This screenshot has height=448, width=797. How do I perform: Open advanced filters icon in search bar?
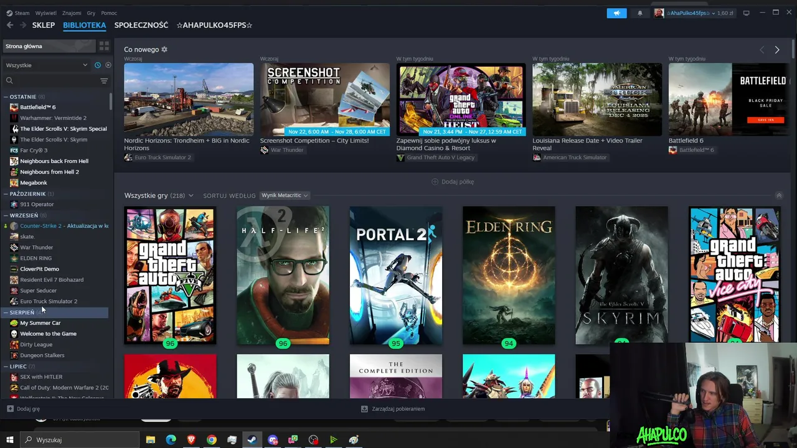pos(104,81)
